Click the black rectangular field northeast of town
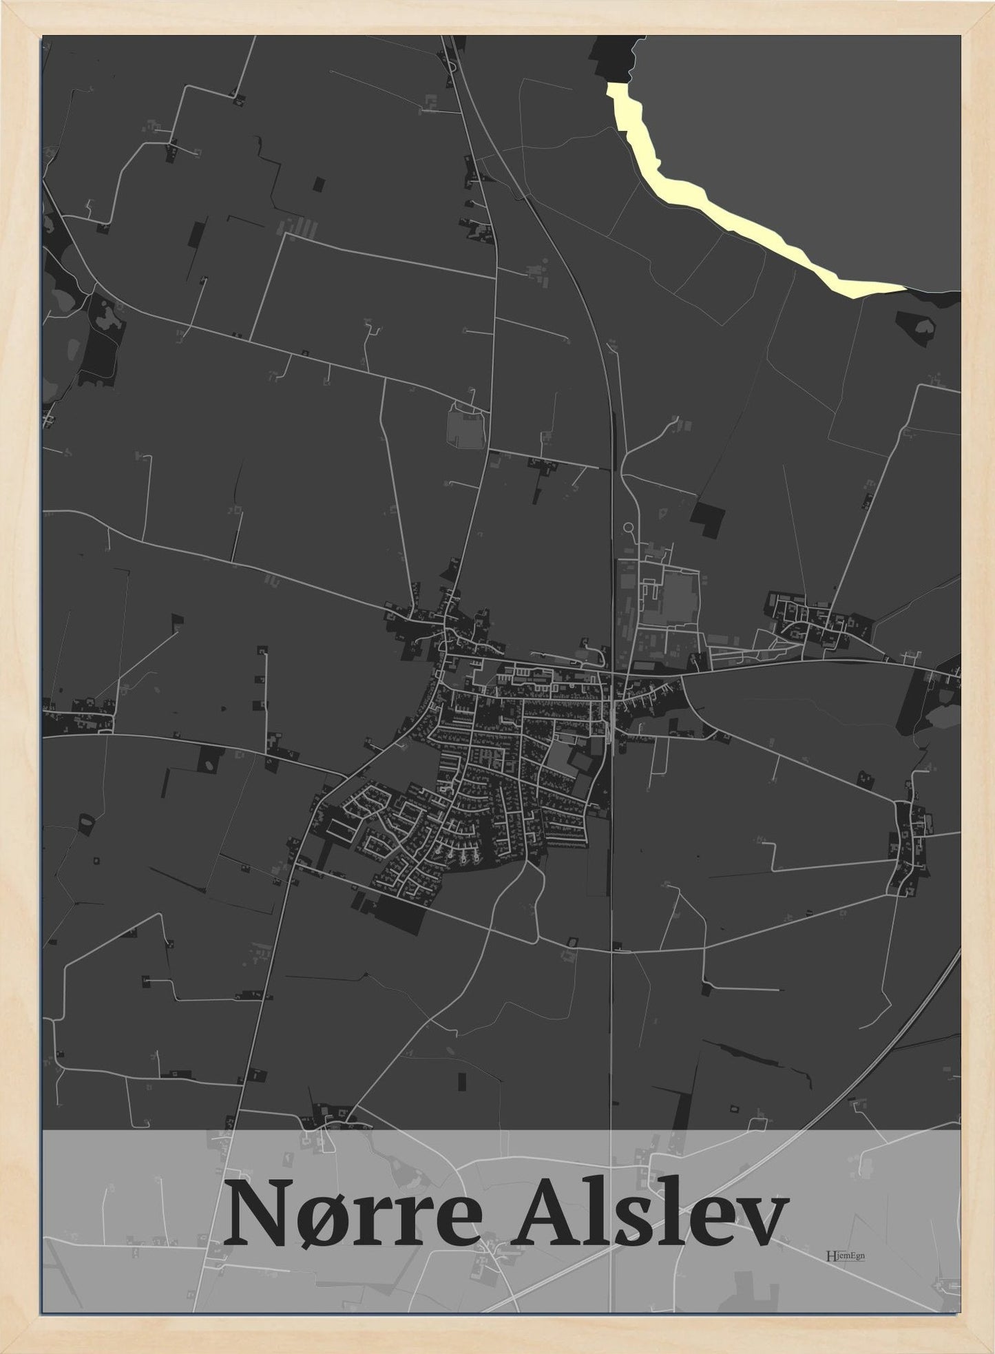Image resolution: width=995 pixels, height=1354 pixels. 708,519
